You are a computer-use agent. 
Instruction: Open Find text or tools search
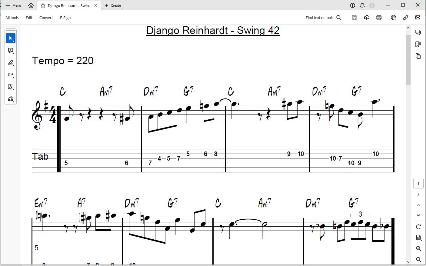324,18
